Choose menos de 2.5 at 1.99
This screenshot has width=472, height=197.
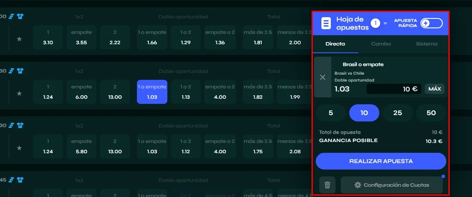pos(294,92)
